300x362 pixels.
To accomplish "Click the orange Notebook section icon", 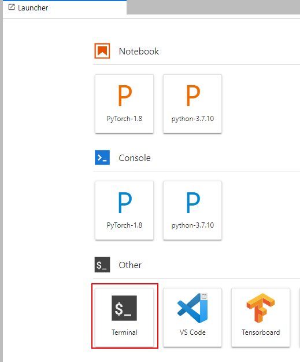I will click(102, 51).
